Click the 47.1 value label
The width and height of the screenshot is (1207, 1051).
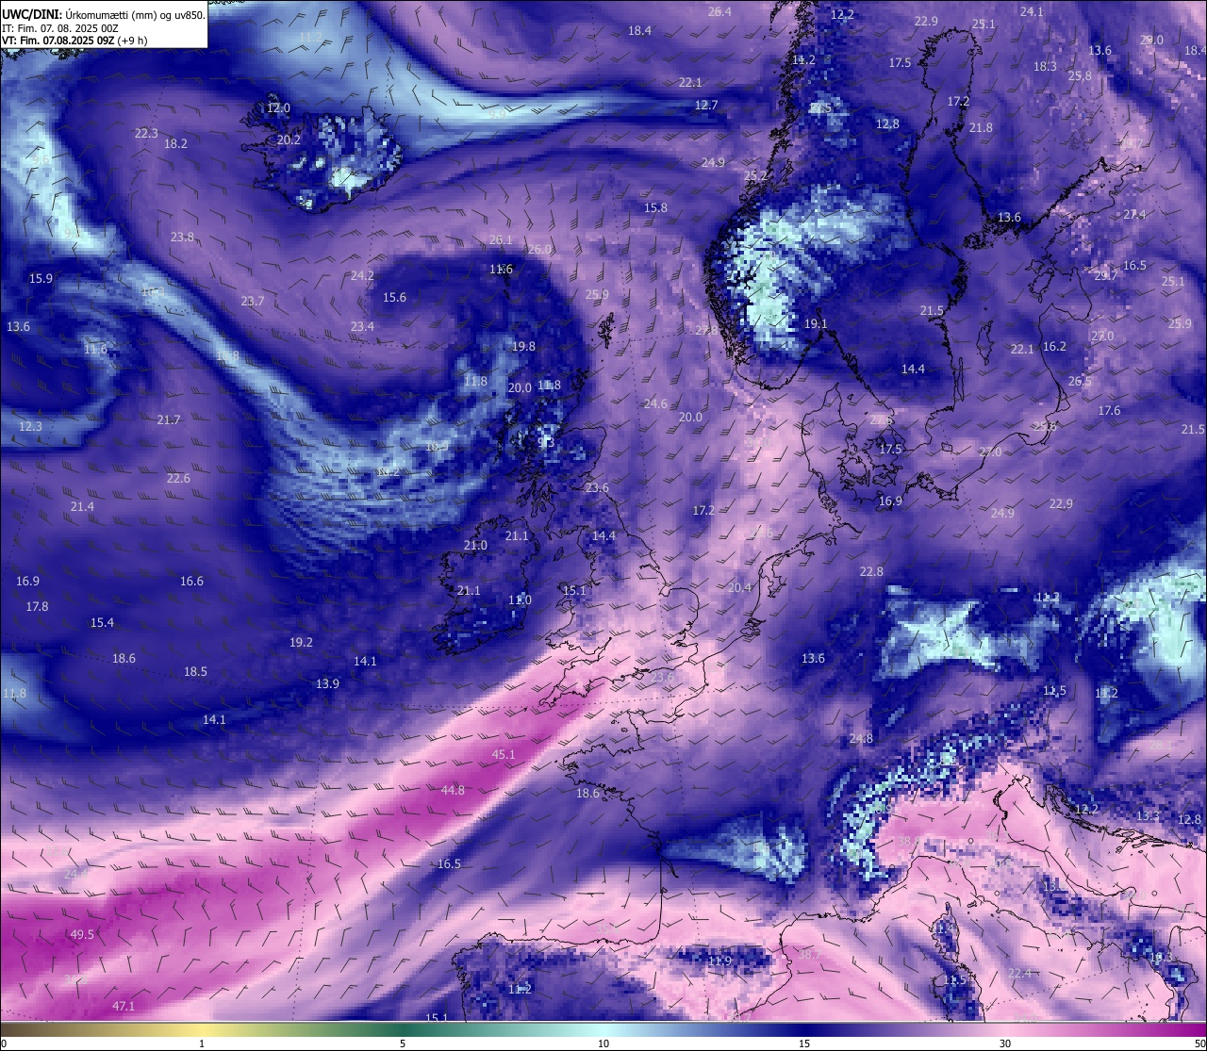click(124, 1006)
